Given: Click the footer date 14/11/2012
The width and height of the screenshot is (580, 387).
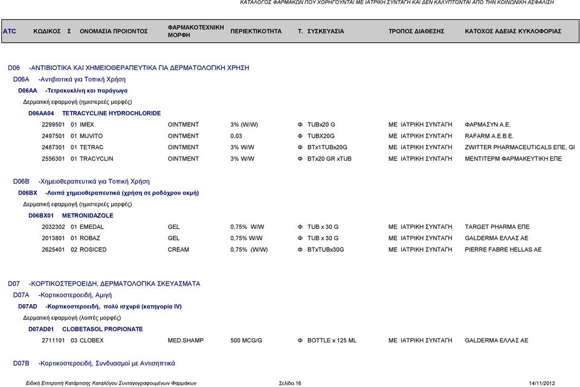Looking at the screenshot, I should [542, 383].
